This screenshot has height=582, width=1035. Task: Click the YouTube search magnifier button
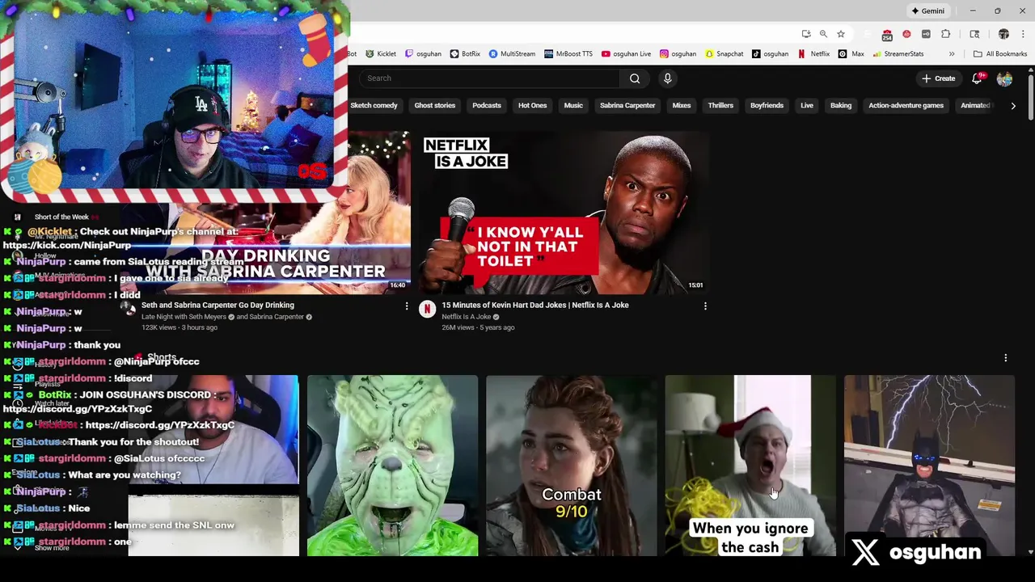[x=635, y=78]
